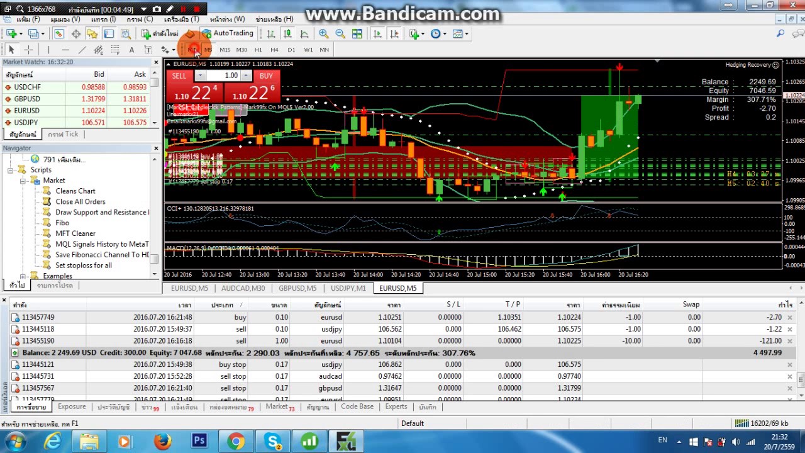Collapse the Scripts tree node
Image resolution: width=805 pixels, height=453 pixels.
coord(11,170)
